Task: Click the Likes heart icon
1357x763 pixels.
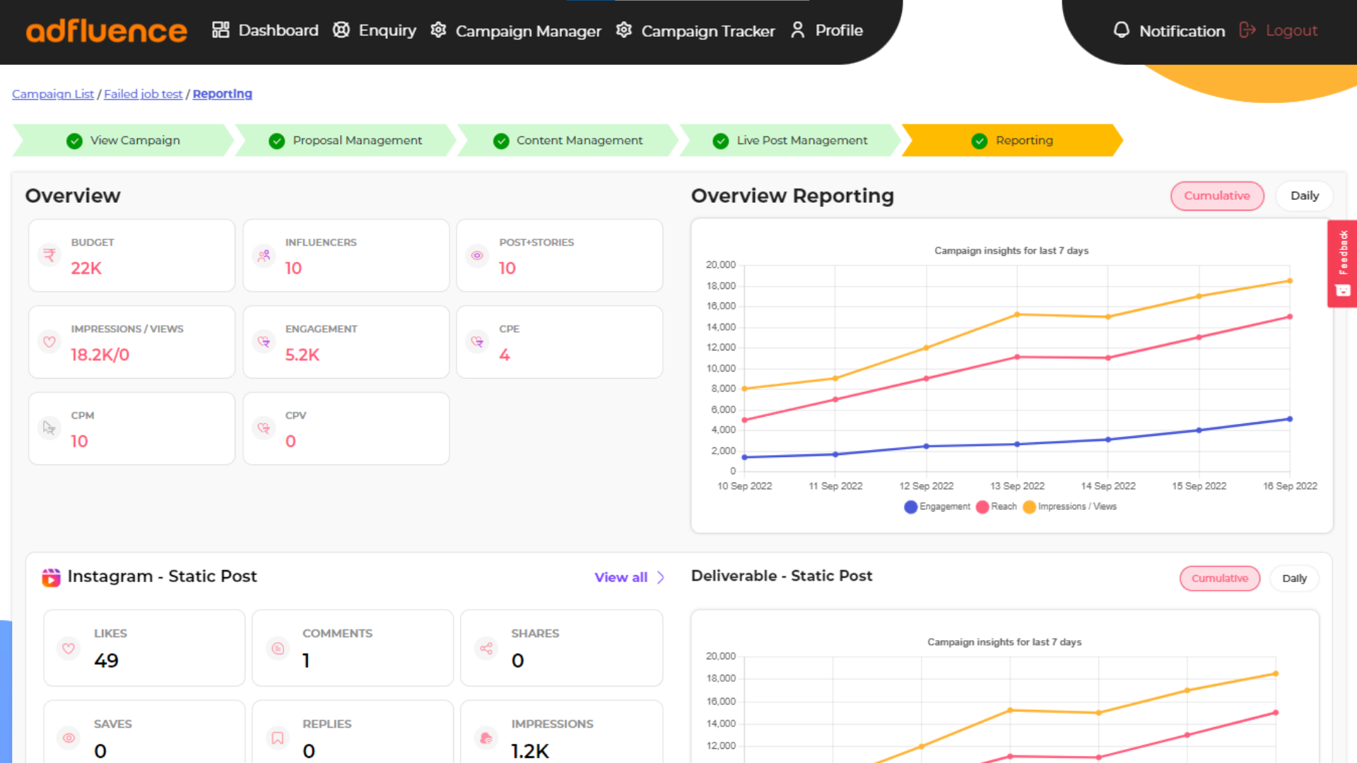Action: [x=69, y=648]
